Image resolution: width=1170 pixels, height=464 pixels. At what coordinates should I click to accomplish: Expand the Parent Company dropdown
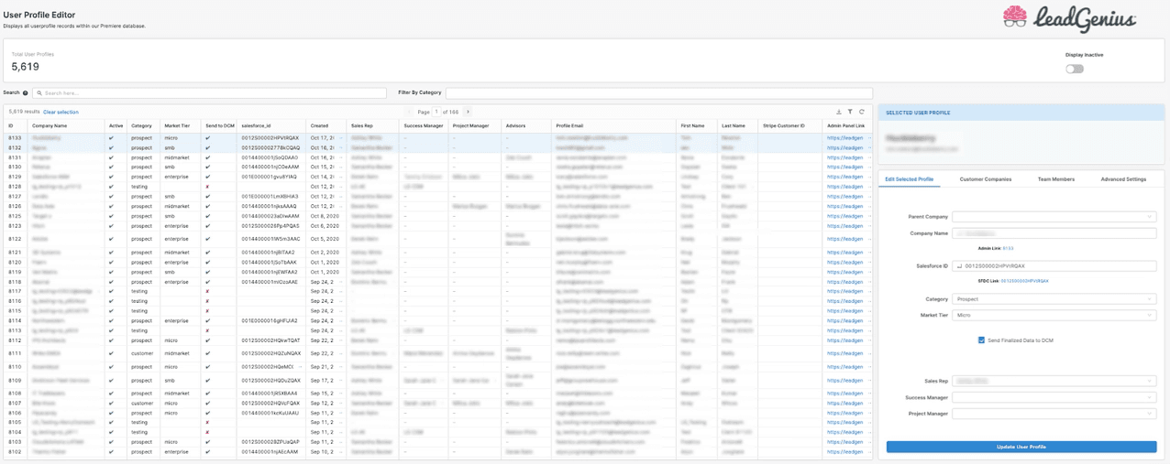1054,217
